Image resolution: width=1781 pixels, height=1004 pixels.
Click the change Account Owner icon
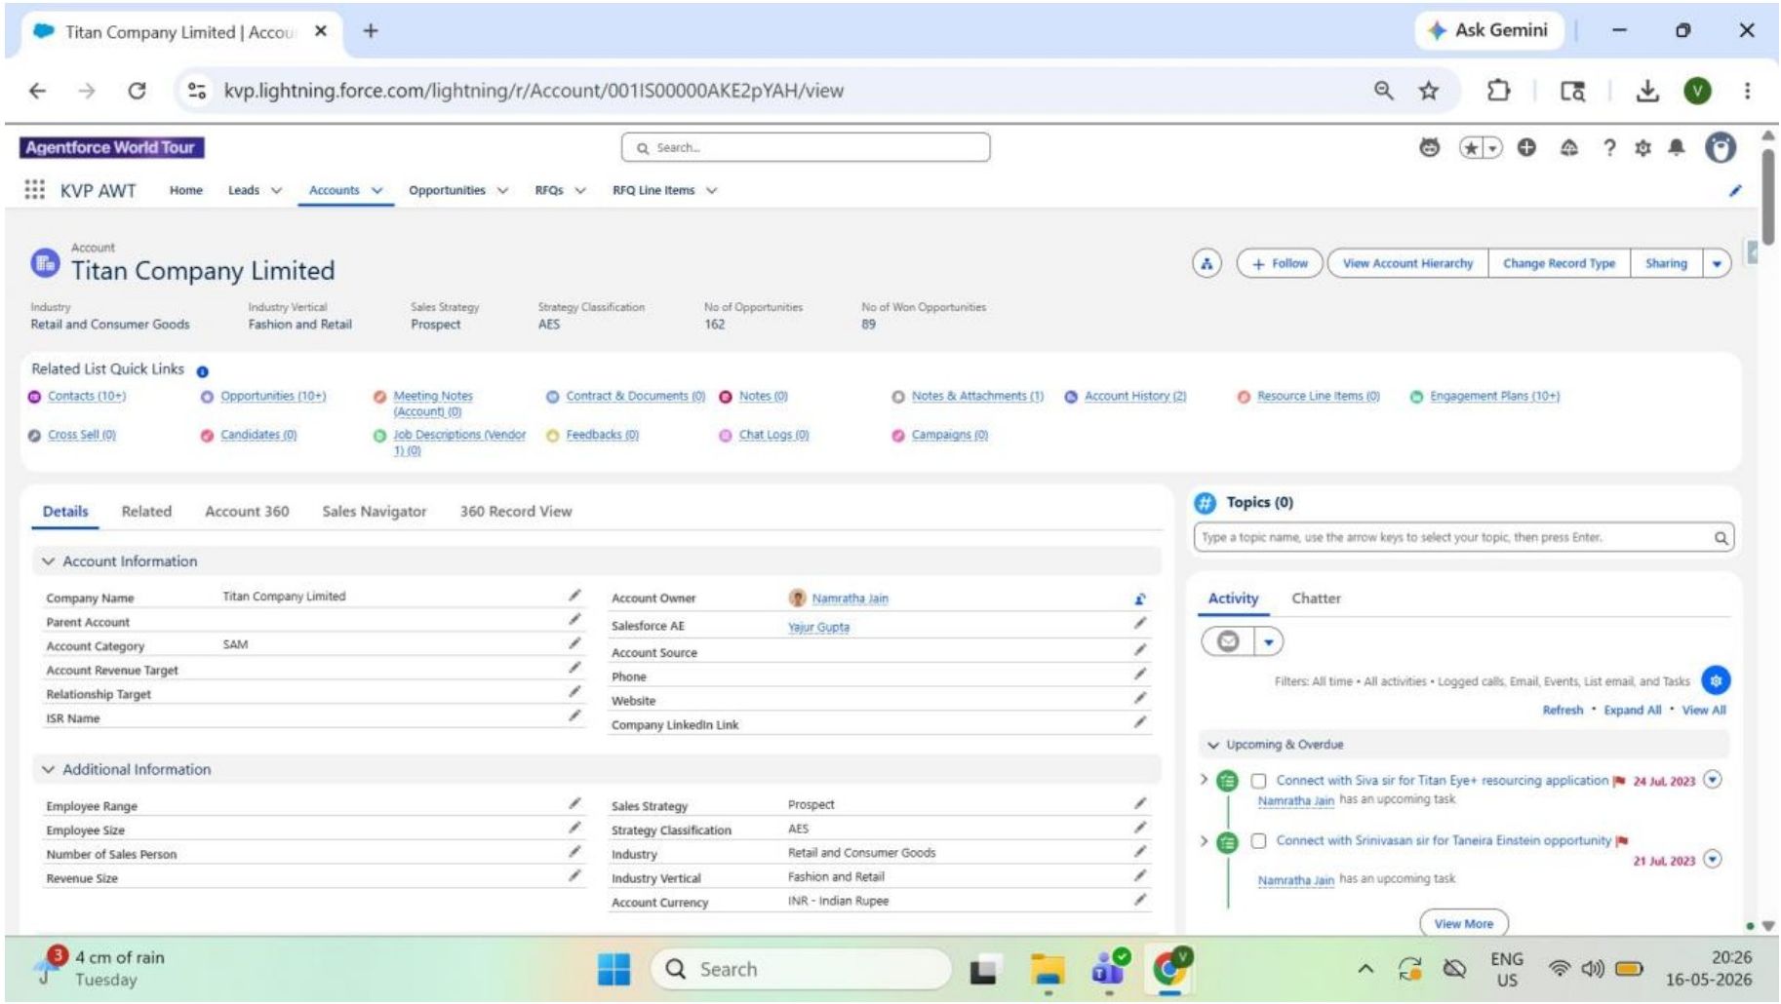[1139, 599]
